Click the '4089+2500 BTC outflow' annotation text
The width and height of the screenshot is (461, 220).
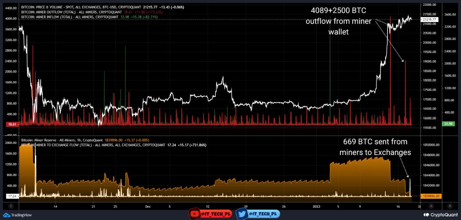[x=338, y=21]
